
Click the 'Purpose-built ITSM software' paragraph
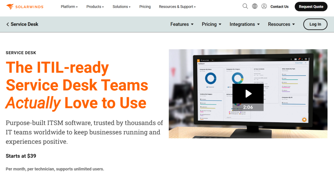(84, 132)
